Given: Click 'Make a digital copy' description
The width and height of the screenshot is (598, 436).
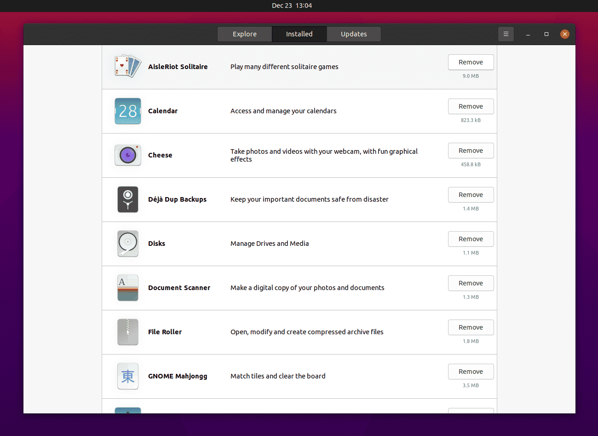Looking at the screenshot, I should pyautogui.click(x=307, y=288).
